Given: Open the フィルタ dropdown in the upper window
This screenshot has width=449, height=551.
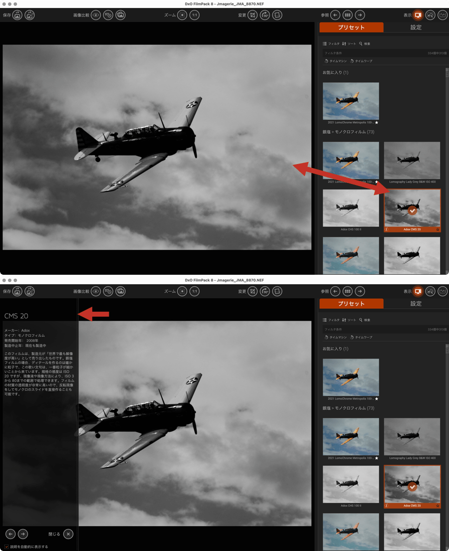Looking at the screenshot, I should point(331,44).
